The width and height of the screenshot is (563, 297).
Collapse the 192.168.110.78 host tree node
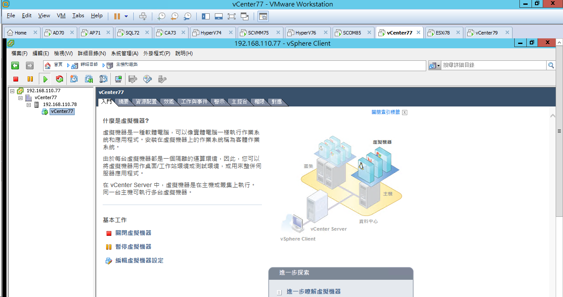(x=28, y=105)
